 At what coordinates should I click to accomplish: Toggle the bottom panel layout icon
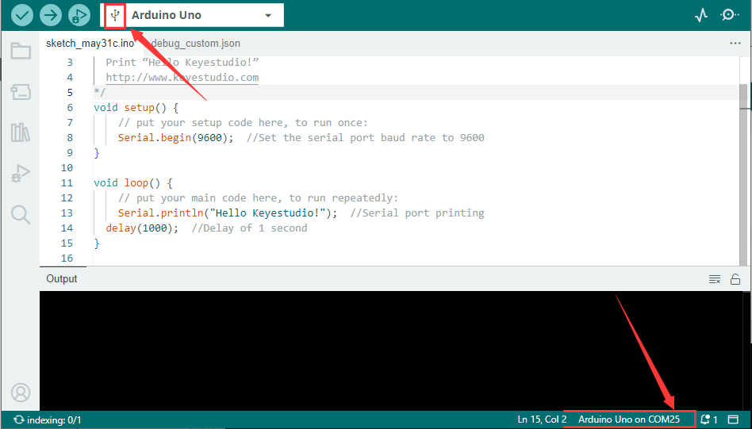733,419
